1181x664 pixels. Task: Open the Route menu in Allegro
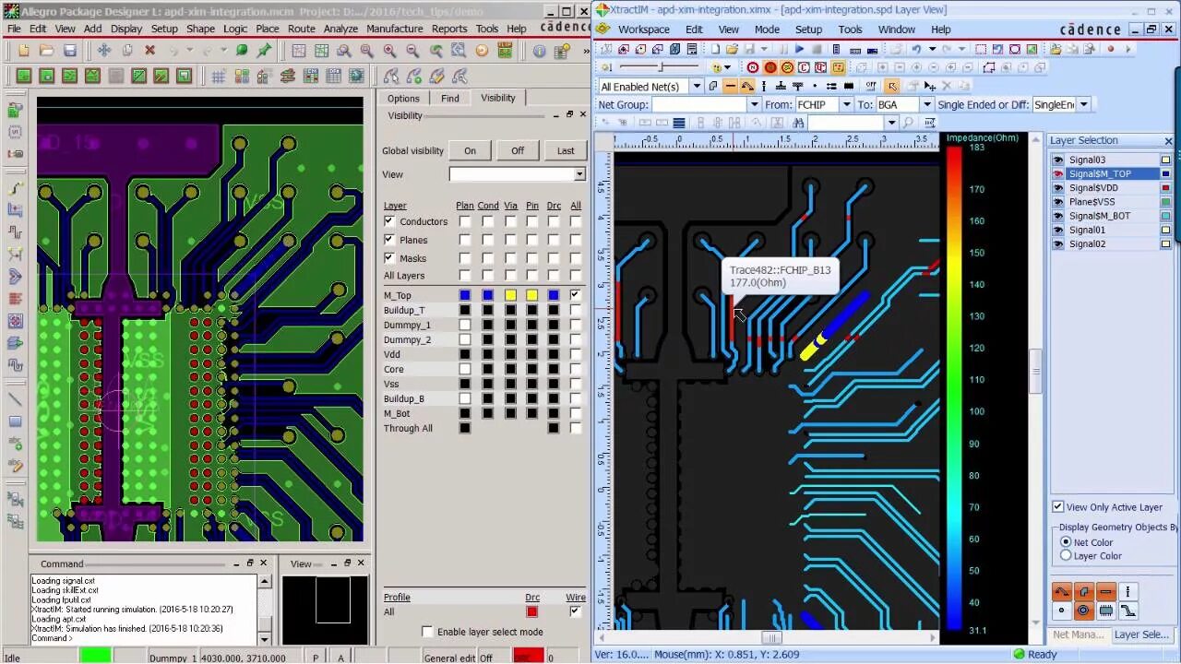[301, 29]
